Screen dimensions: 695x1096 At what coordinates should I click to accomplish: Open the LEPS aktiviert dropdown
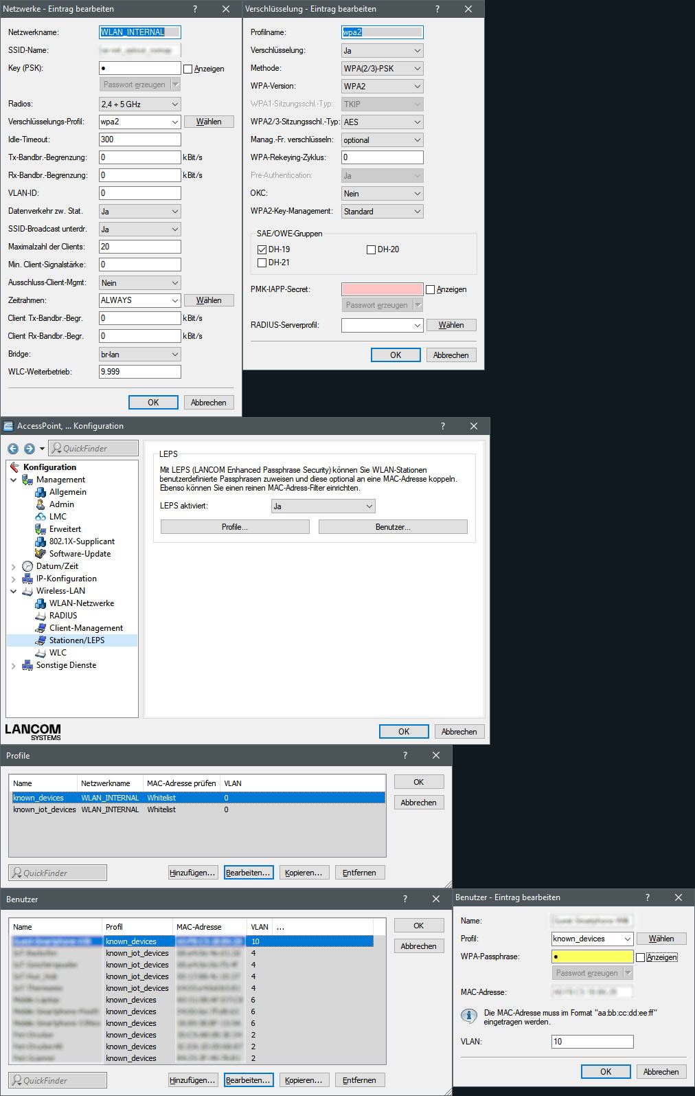[x=323, y=506]
